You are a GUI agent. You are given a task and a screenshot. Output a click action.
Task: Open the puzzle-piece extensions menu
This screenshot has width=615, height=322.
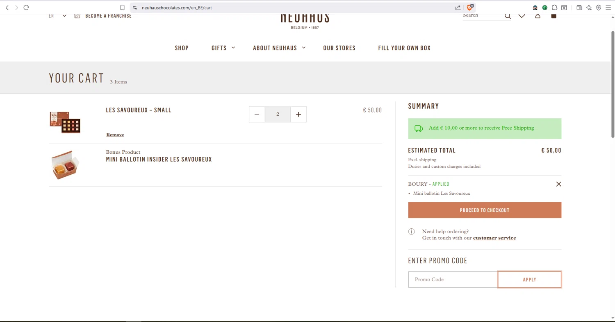click(x=554, y=7)
